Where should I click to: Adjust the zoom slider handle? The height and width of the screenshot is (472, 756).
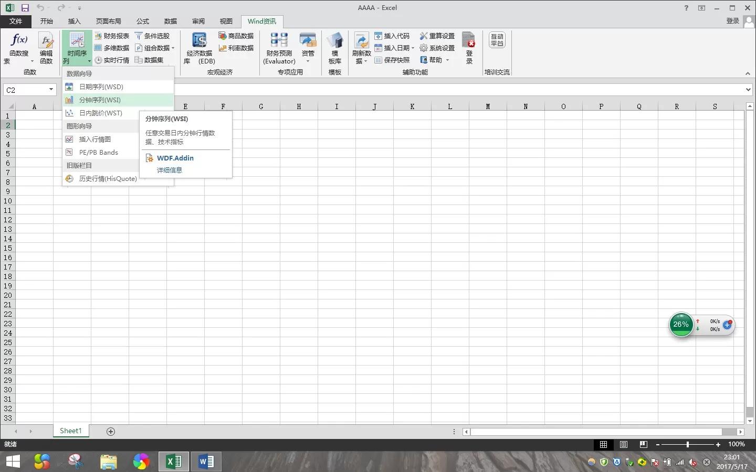688,444
